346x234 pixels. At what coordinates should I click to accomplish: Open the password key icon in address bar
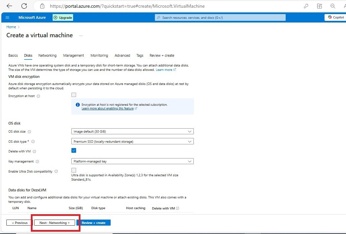pyautogui.click(x=306, y=6)
